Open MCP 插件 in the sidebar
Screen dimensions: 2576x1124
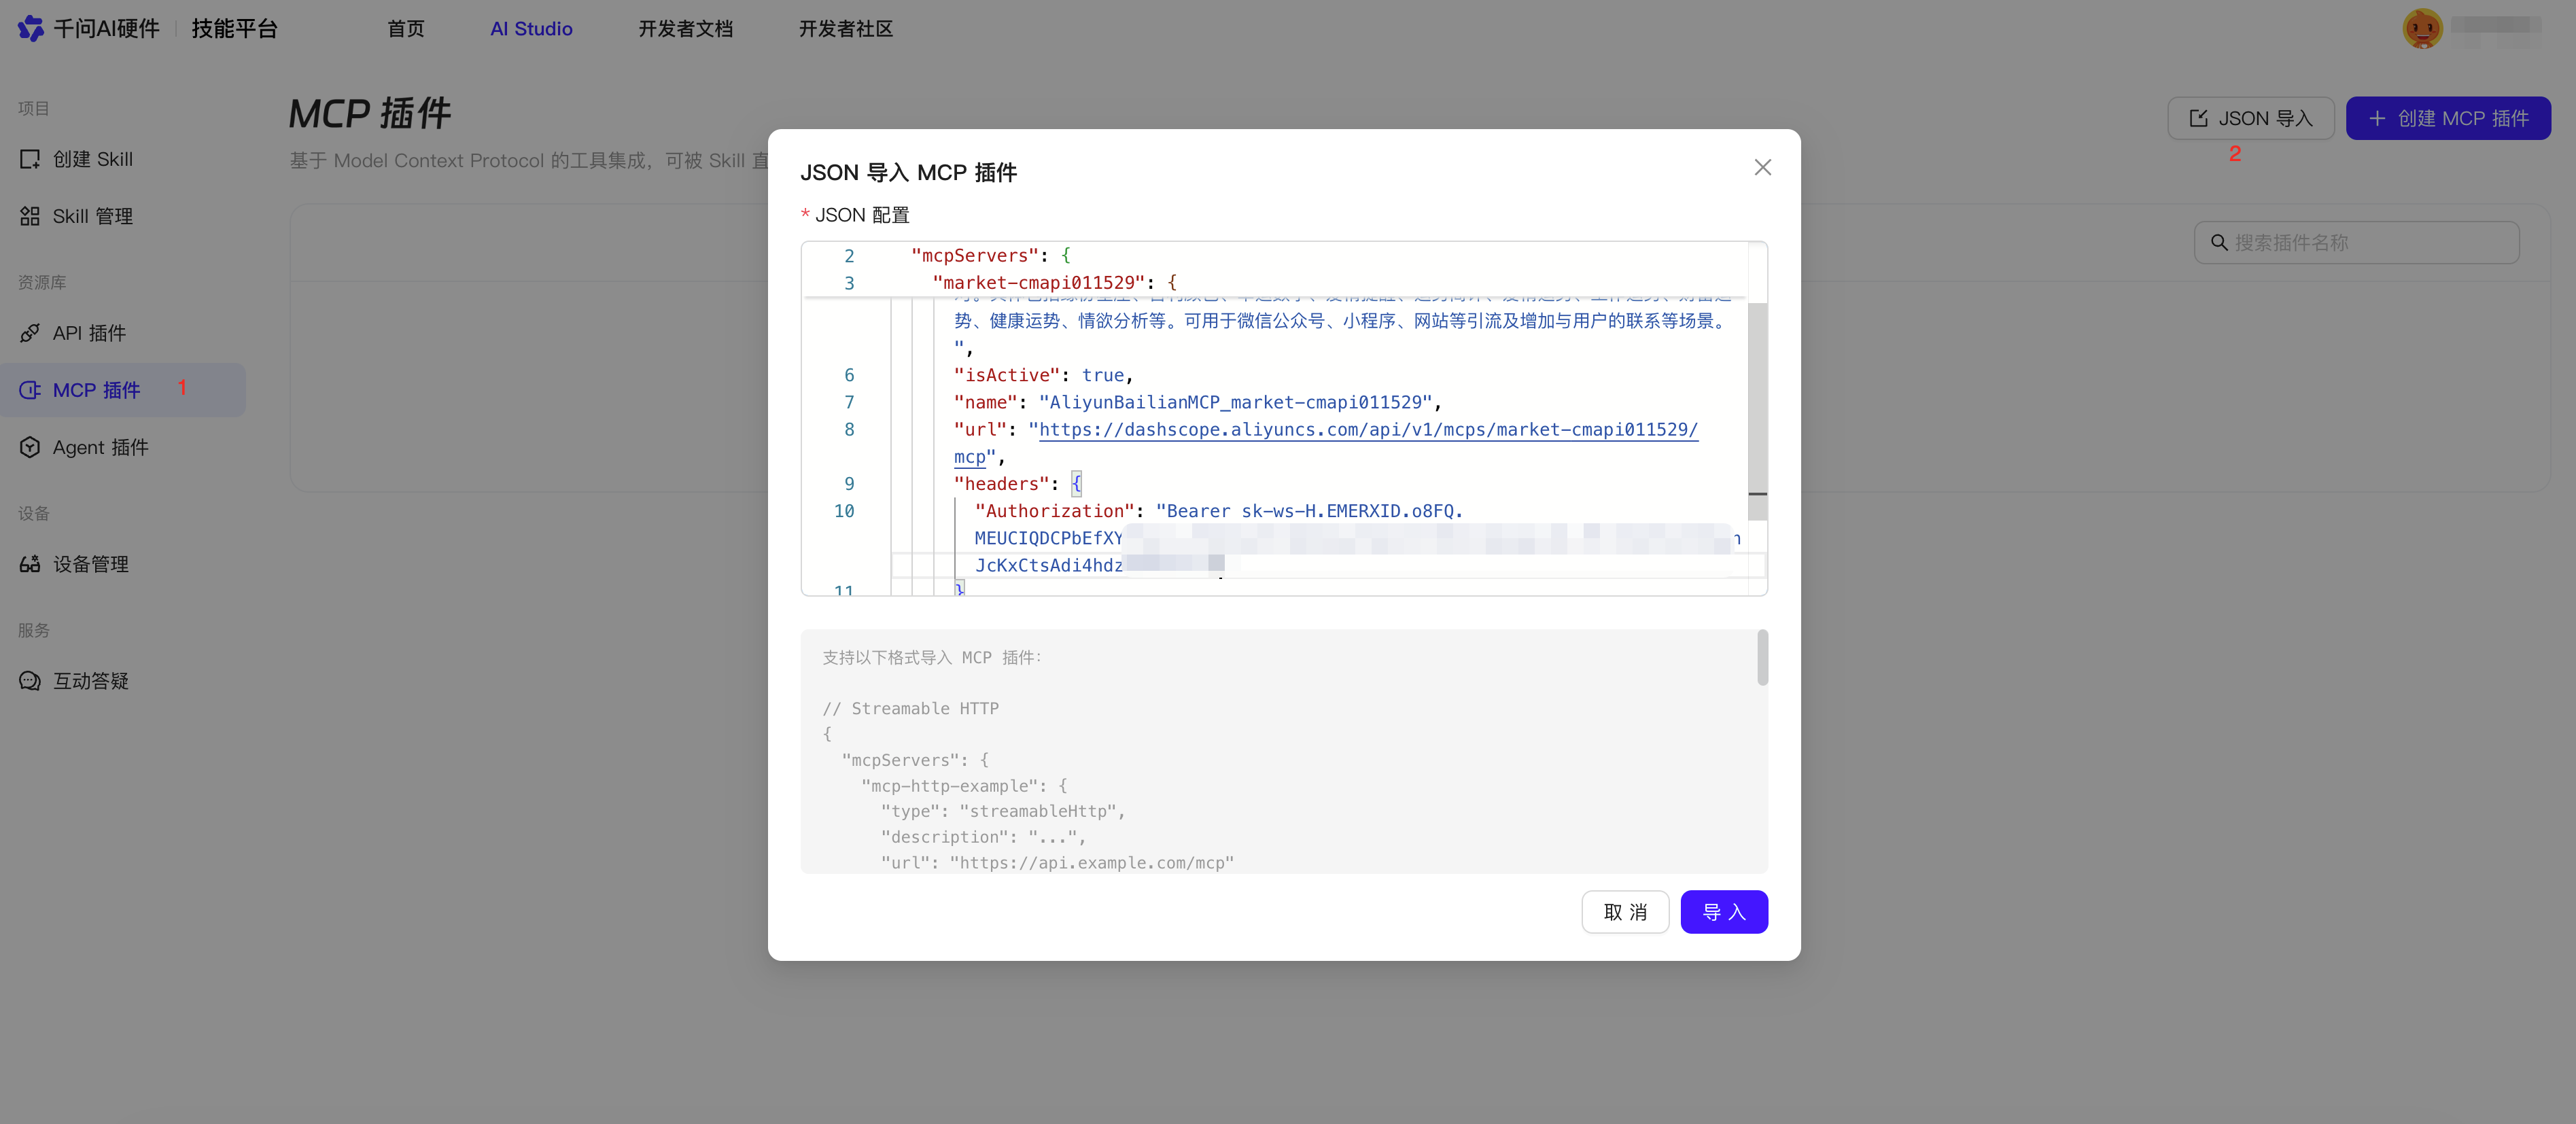[123, 390]
